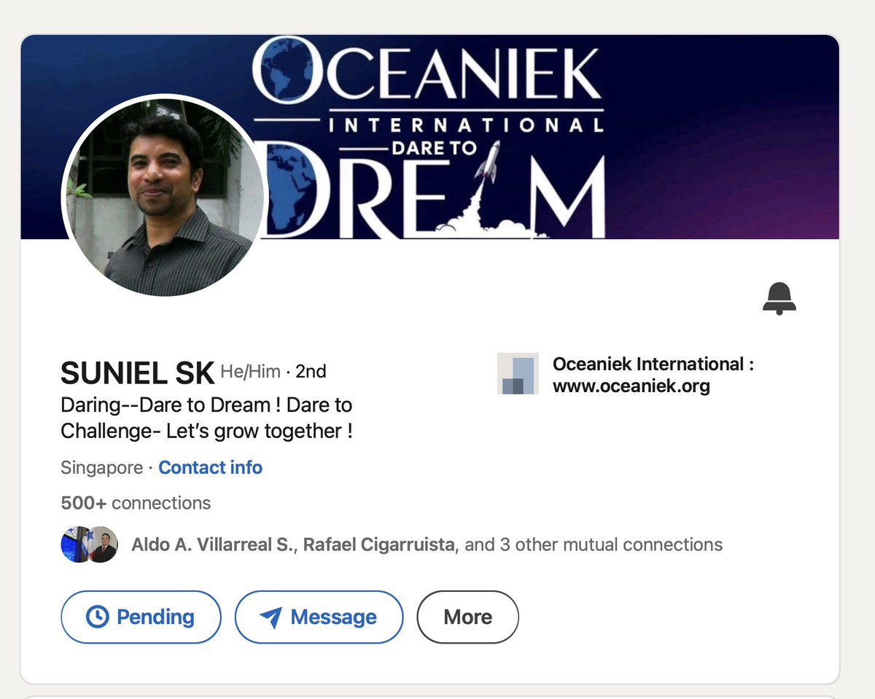The height and width of the screenshot is (699, 875).
Task: Click the clock icon in Pending button
Action: [97, 617]
